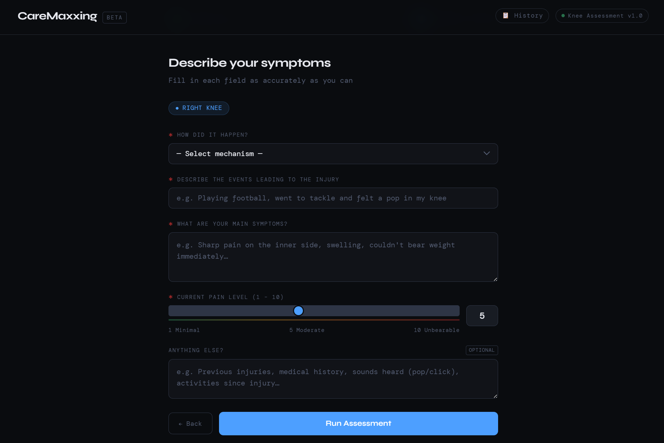Click Run Assessment button

click(358, 424)
